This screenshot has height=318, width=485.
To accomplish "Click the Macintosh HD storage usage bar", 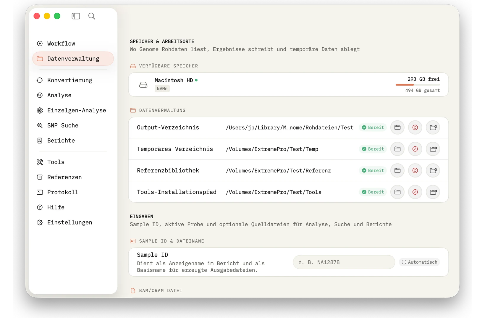I will click(418, 85).
